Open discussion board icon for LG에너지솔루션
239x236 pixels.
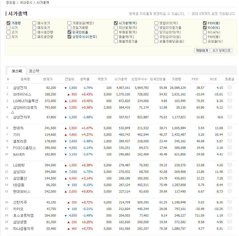click(x=230, y=100)
